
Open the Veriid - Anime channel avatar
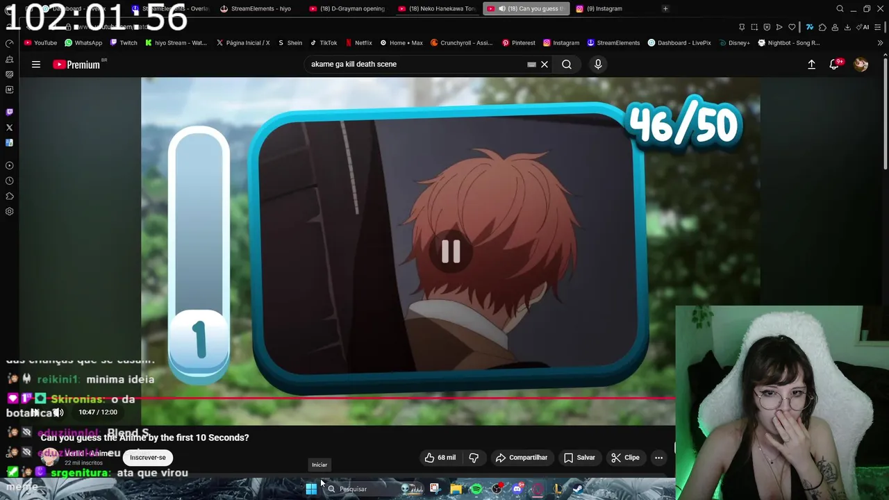[49, 457]
